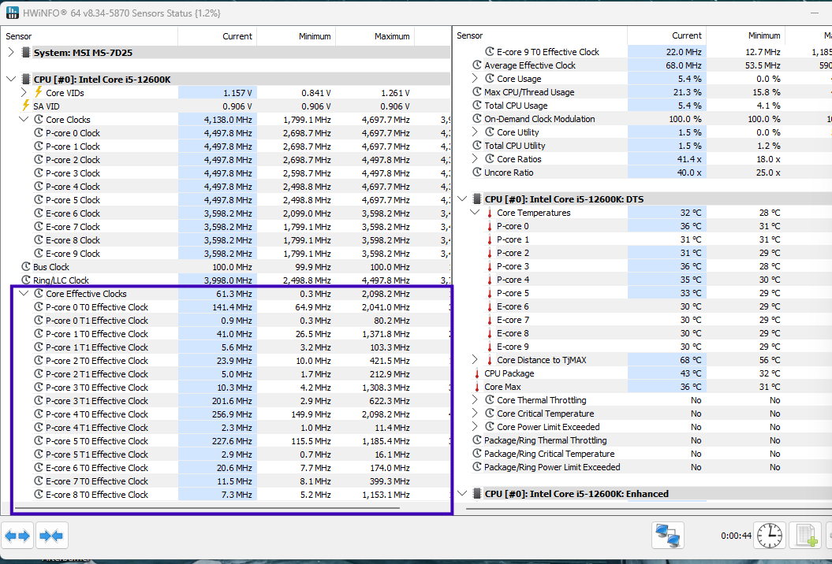Collapse the CPU [#0]: Intel Core i5-12600K group
832x564 pixels.
click(11, 79)
